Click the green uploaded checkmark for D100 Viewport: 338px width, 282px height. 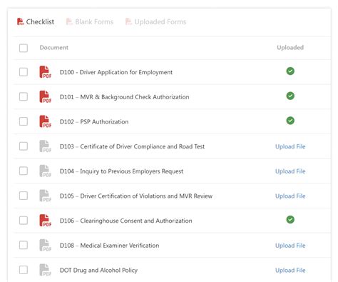coord(290,71)
